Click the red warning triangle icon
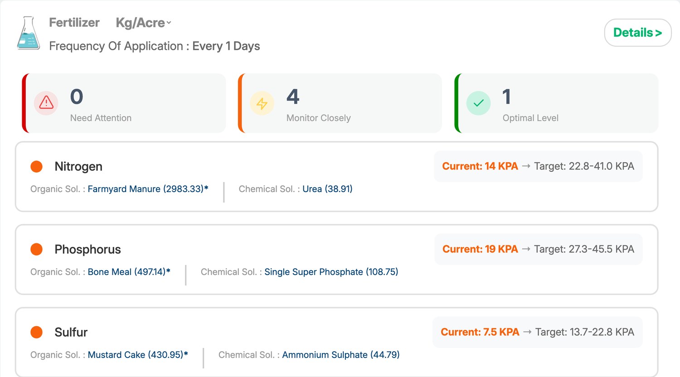The height and width of the screenshot is (377, 680). point(46,103)
